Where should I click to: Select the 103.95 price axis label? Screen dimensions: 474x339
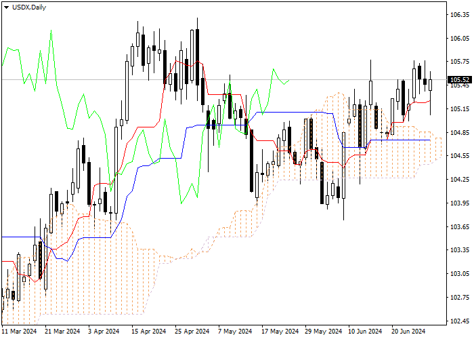point(460,203)
